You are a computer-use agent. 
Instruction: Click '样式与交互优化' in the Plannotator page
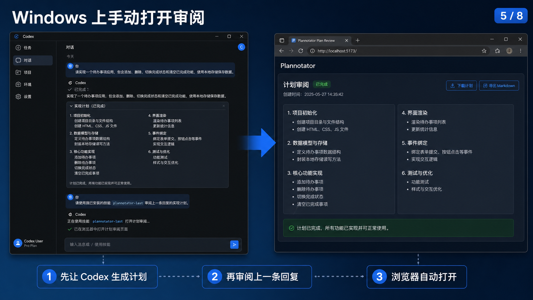click(x=427, y=189)
